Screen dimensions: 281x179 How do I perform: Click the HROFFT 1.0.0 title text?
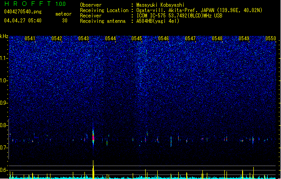tap(35, 4)
